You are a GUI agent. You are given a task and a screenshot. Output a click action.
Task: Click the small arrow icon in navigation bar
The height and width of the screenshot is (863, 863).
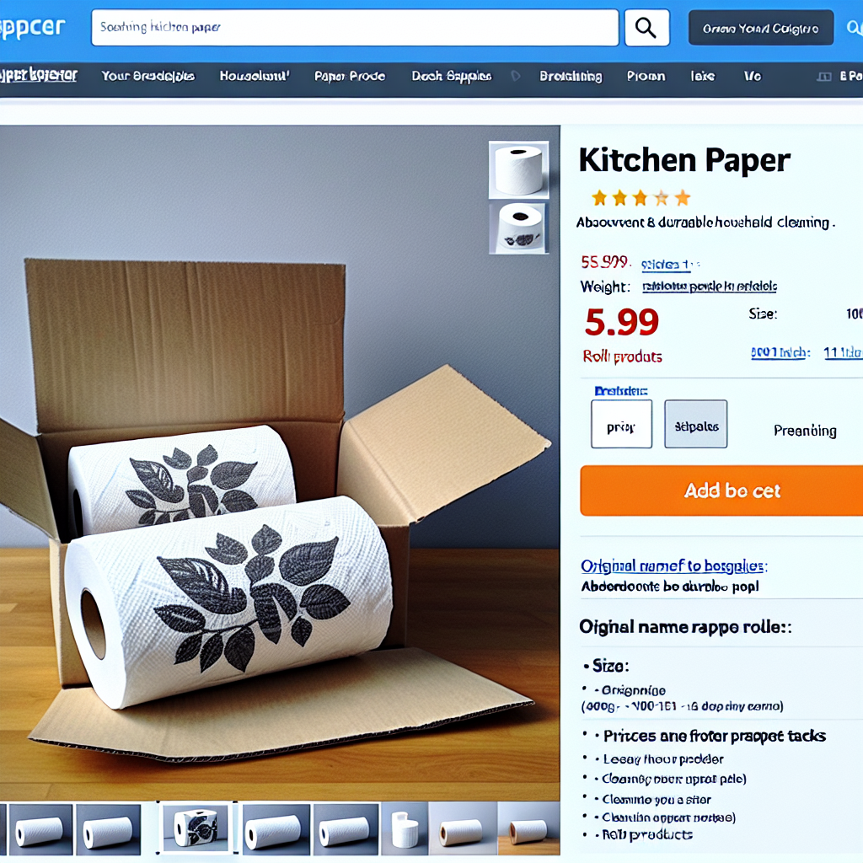tap(516, 76)
